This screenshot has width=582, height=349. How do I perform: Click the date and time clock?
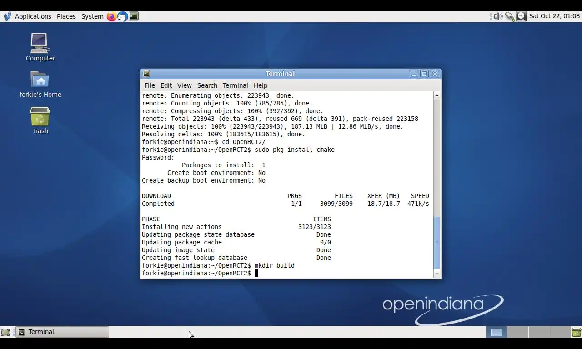coord(554,16)
